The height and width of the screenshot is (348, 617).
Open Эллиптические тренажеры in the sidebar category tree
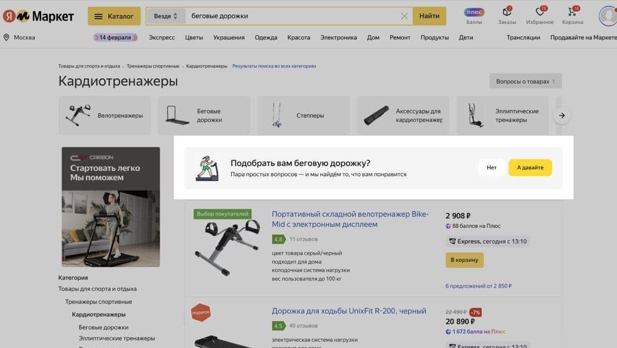(116, 338)
